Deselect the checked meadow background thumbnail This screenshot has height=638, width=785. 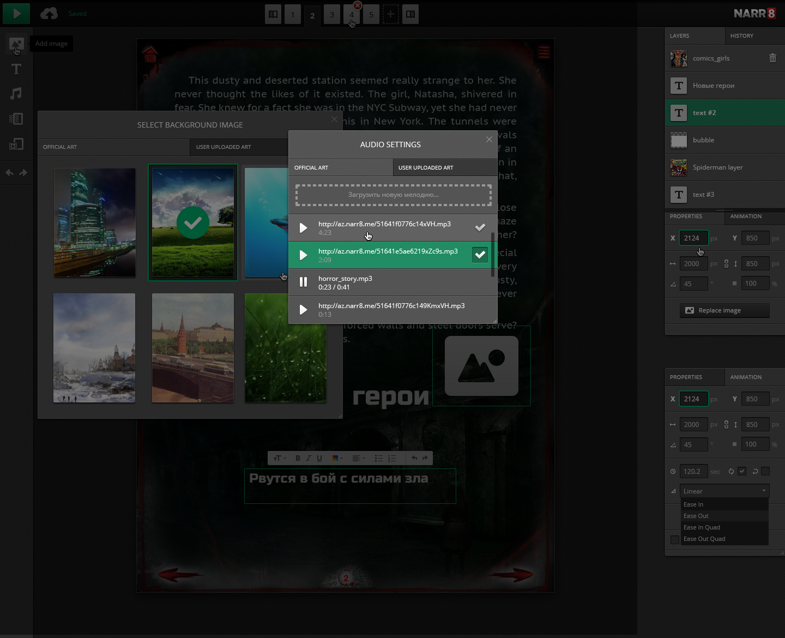tap(193, 222)
